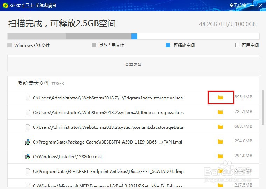Image resolution: width=266 pixels, height=189 pixels.
Task: Click the 可用空间 legend label
Action: pos(250,45)
